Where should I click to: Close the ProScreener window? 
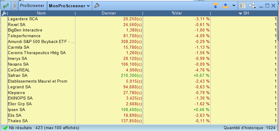[273, 6]
